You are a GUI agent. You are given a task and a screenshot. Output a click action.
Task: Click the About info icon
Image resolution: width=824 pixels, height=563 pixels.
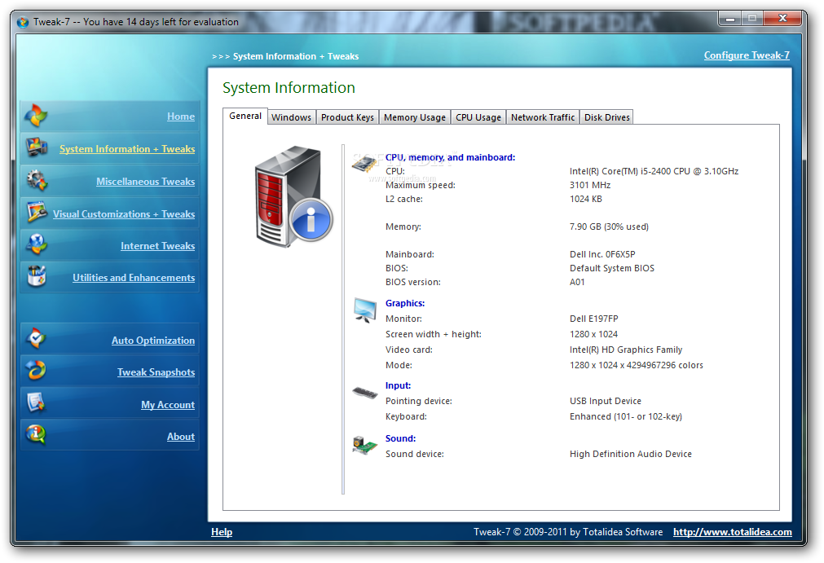tap(36, 435)
